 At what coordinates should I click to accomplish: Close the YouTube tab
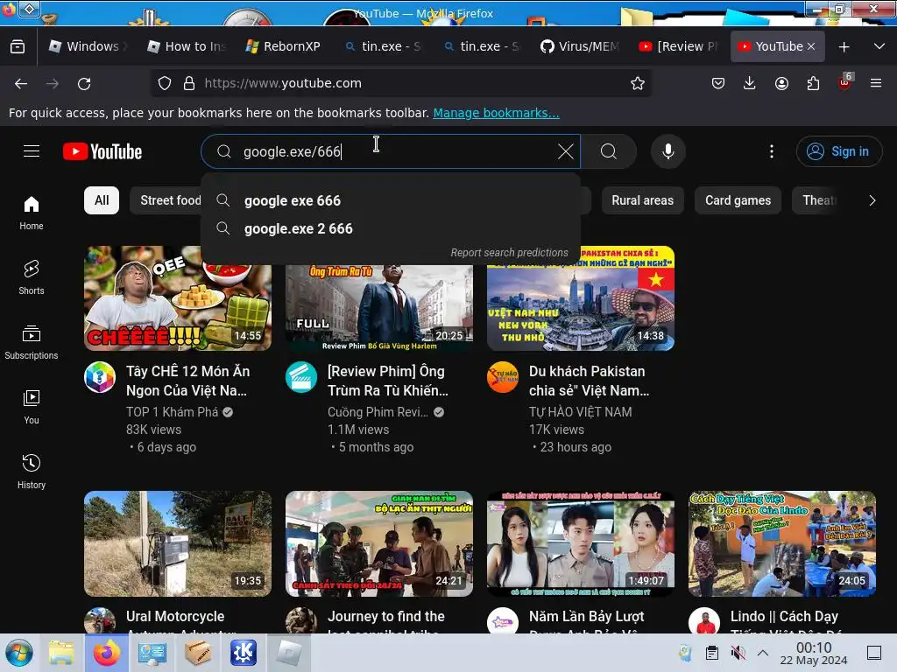coord(810,46)
